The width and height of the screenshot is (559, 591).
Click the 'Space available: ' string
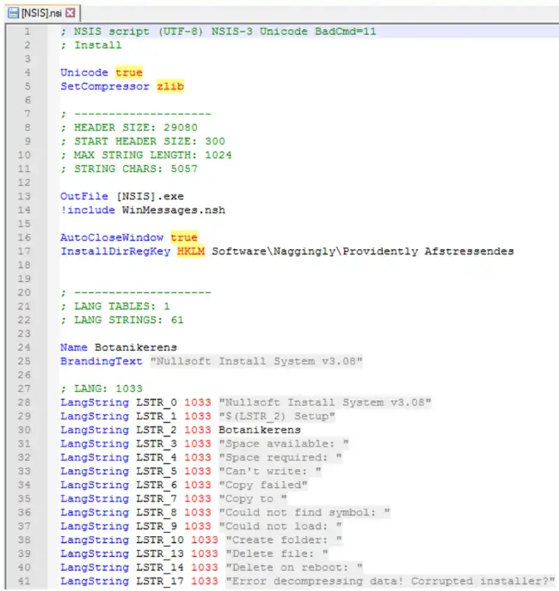[284, 444]
